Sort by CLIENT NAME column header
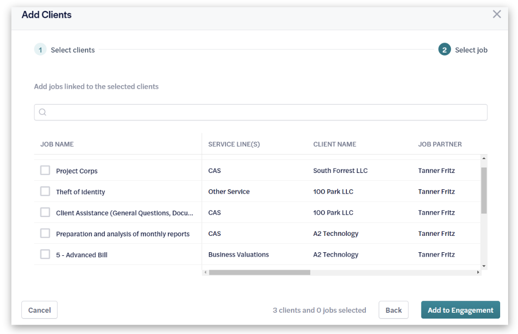This screenshot has height=334, width=518. [335, 144]
